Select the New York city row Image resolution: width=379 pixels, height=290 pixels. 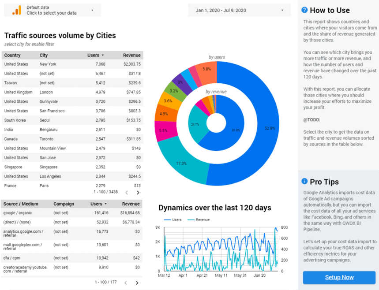click(48, 64)
